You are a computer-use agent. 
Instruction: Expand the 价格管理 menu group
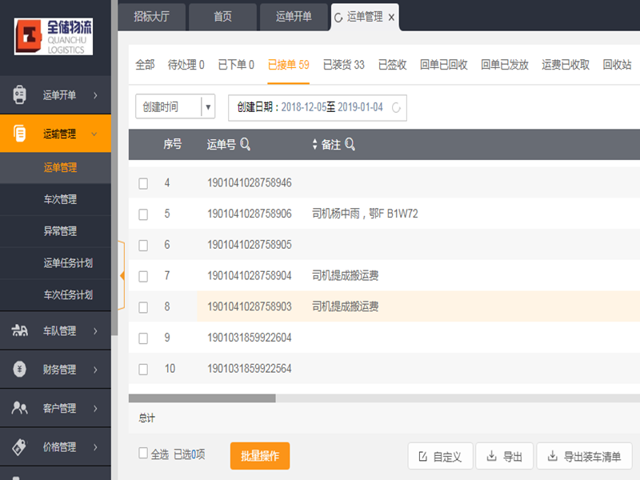point(56,446)
